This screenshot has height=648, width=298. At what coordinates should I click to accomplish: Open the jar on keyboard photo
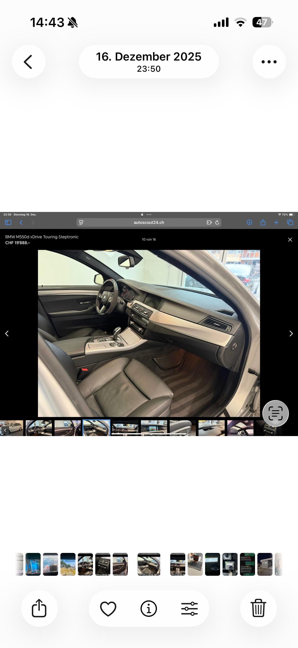(195, 564)
